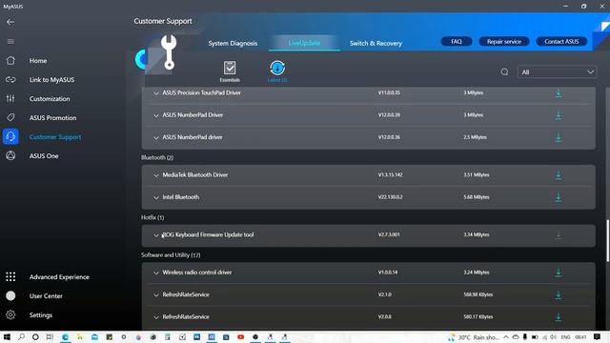The width and height of the screenshot is (610, 343).
Task: Click the Customization sliders icon
Action: point(10,98)
